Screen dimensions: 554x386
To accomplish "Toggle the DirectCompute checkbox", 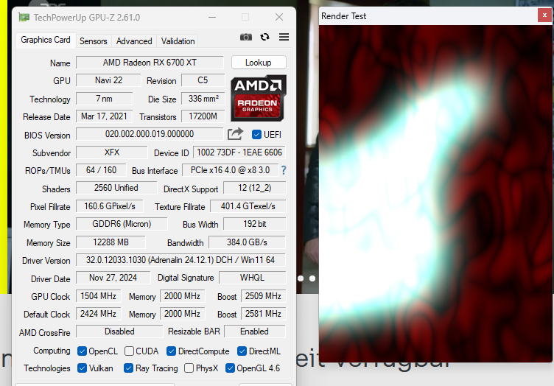I will click(172, 351).
